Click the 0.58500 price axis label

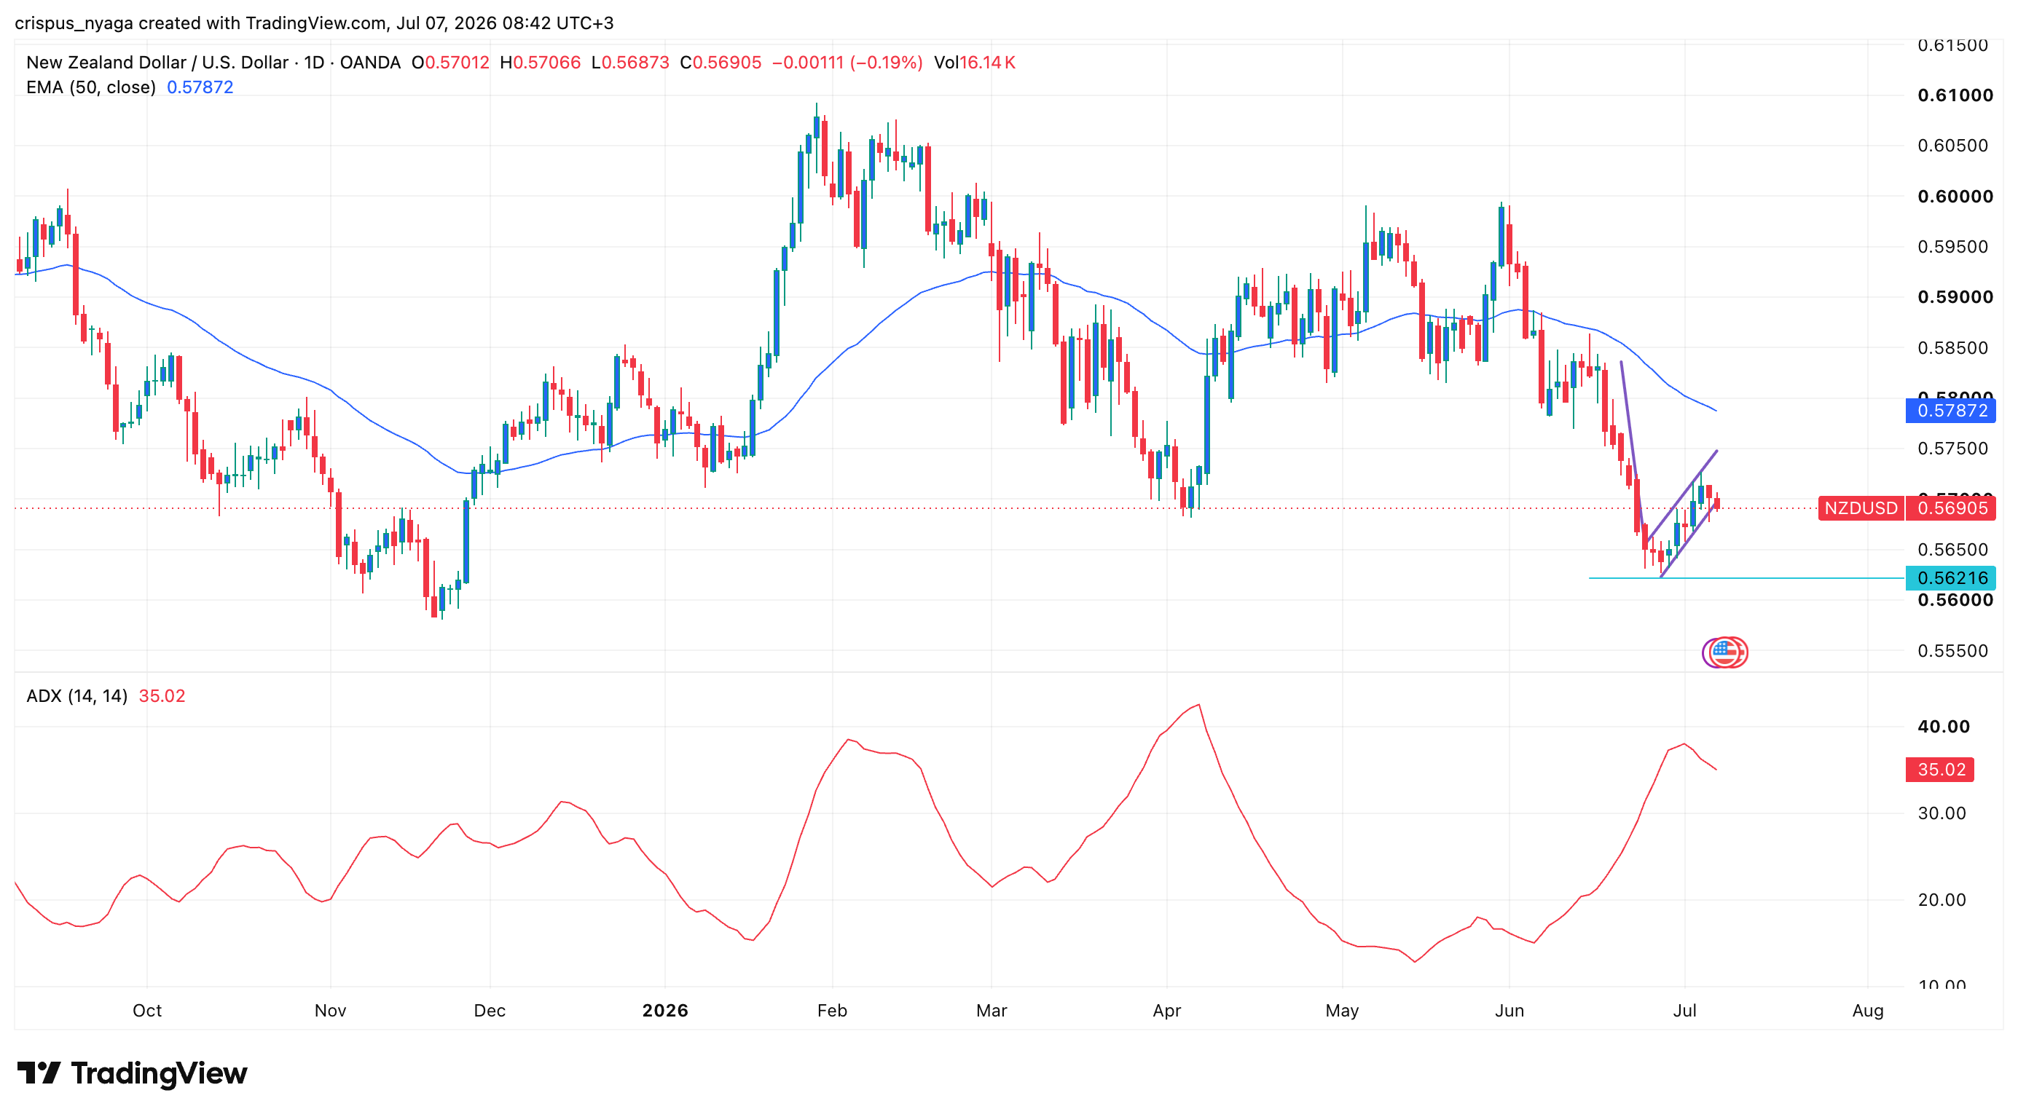click(1953, 347)
